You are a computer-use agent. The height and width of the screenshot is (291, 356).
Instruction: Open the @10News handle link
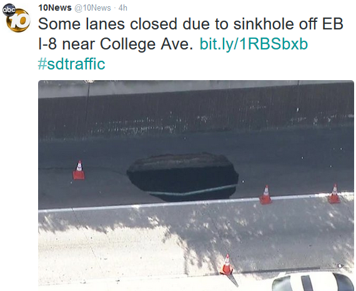point(92,8)
